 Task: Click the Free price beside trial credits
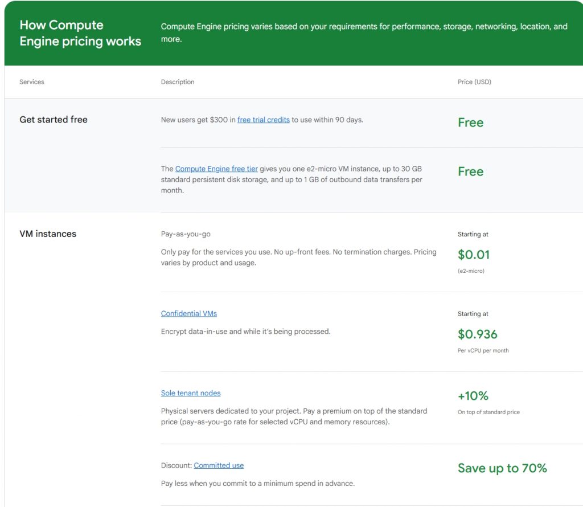[470, 122]
